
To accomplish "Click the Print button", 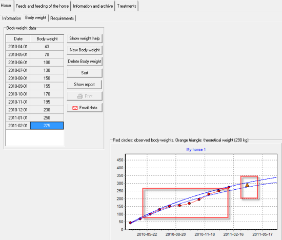I will point(85,96).
